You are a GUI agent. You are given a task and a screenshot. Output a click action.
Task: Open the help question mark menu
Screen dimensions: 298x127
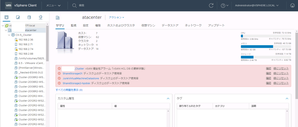point(224,6)
